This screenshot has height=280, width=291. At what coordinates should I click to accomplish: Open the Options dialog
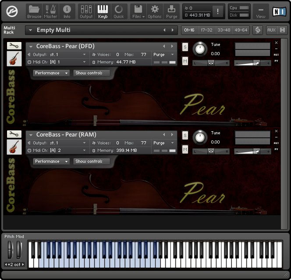point(154,11)
